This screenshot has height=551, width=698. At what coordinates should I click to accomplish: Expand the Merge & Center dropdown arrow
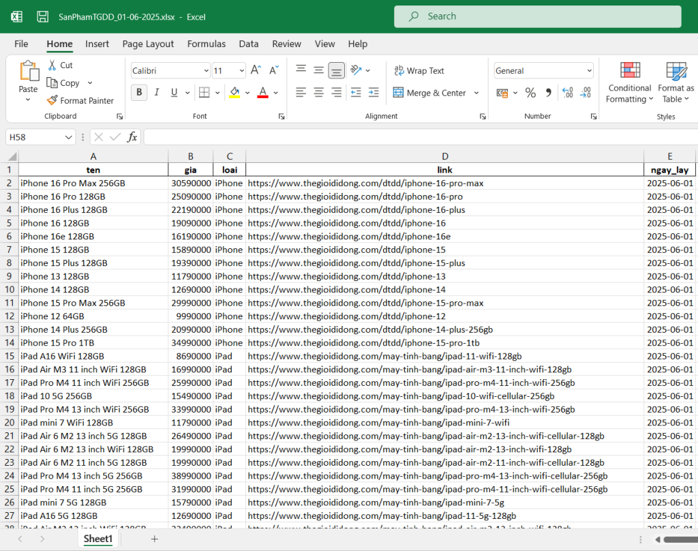476,93
